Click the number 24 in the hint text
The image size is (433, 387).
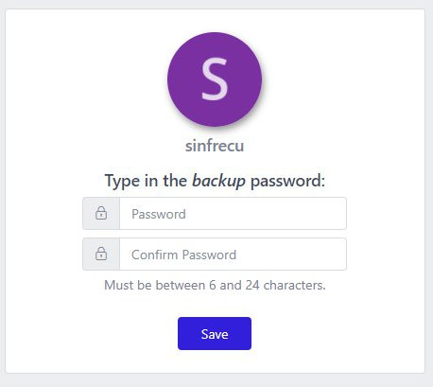(252, 285)
